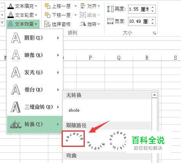Open the Align (对齐) dropdown
This screenshot has height=163, width=181.
point(90,6)
